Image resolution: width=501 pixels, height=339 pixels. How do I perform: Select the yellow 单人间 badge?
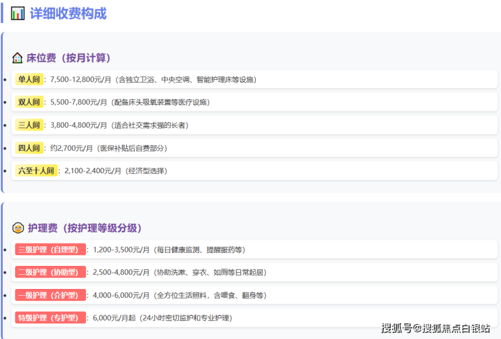click(x=29, y=80)
